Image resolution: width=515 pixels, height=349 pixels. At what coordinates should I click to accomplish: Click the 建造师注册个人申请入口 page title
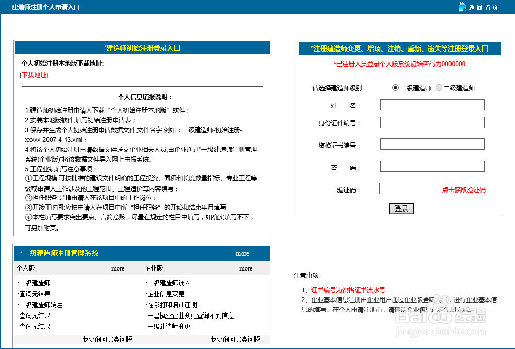pyautogui.click(x=46, y=7)
